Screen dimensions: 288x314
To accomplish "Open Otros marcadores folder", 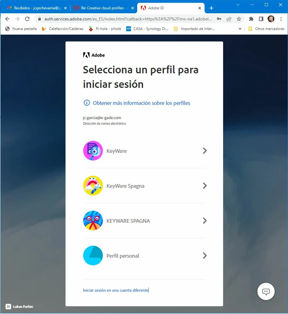I will (x=266, y=29).
